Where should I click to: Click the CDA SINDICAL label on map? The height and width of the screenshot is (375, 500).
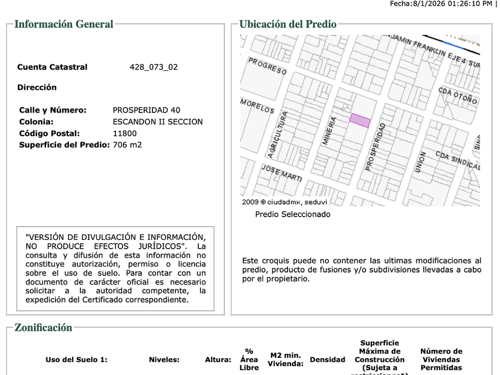[458, 160]
